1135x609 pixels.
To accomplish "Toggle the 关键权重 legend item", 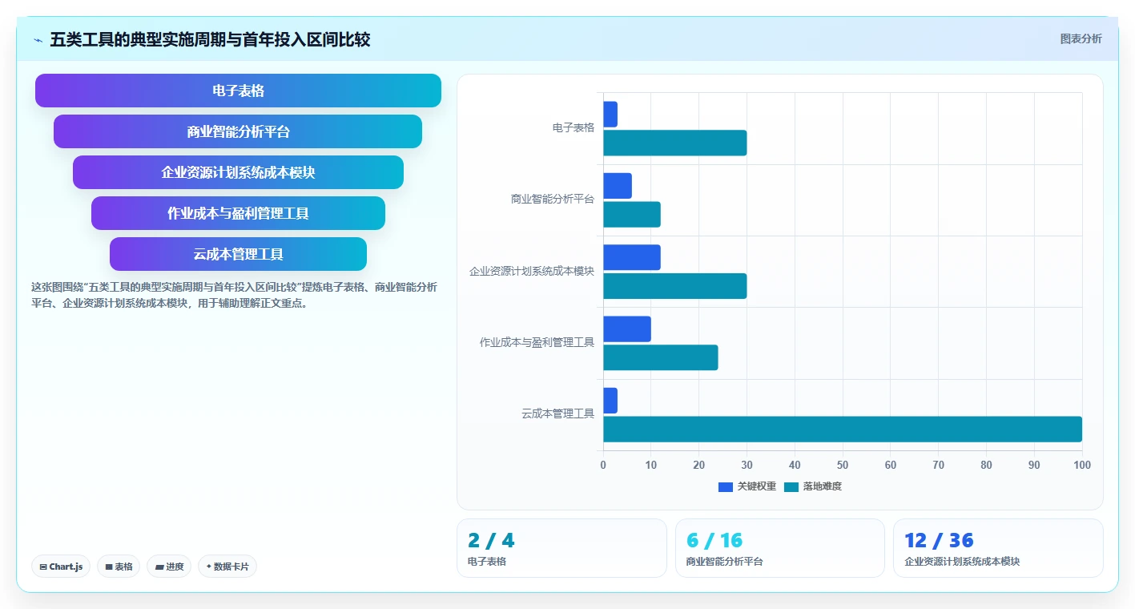I will tap(747, 486).
